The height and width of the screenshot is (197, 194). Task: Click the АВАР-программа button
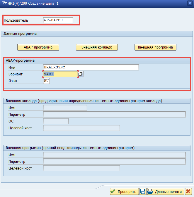click(38, 47)
